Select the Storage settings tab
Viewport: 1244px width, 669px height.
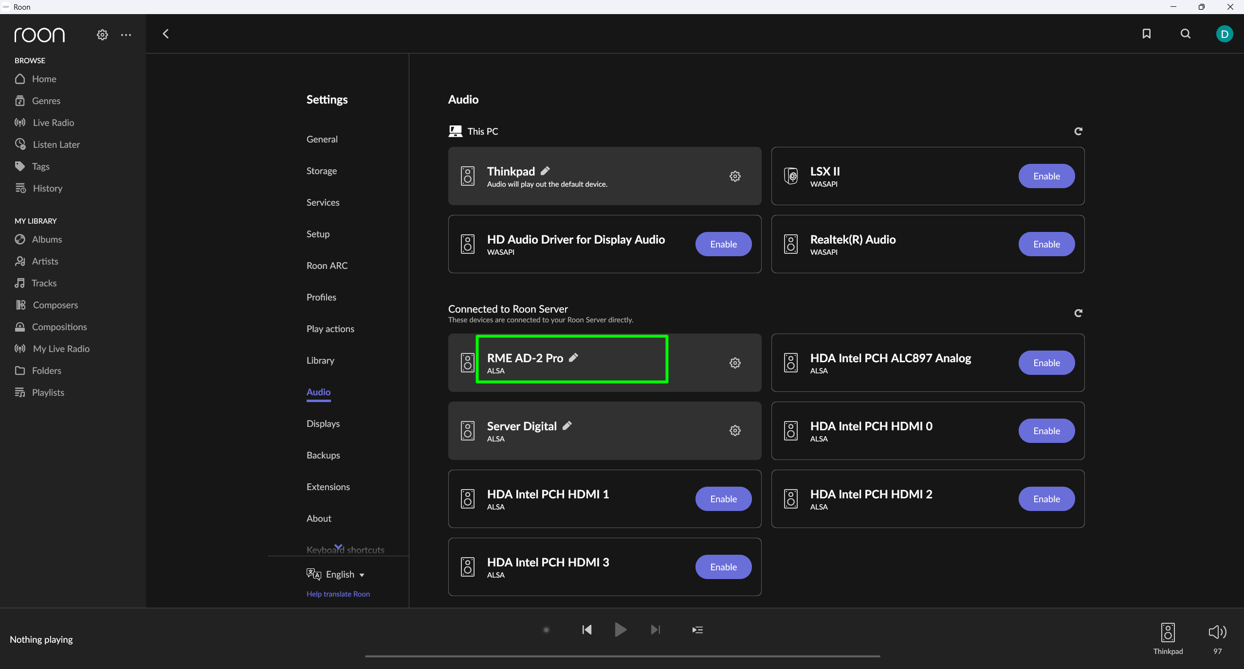point(321,171)
